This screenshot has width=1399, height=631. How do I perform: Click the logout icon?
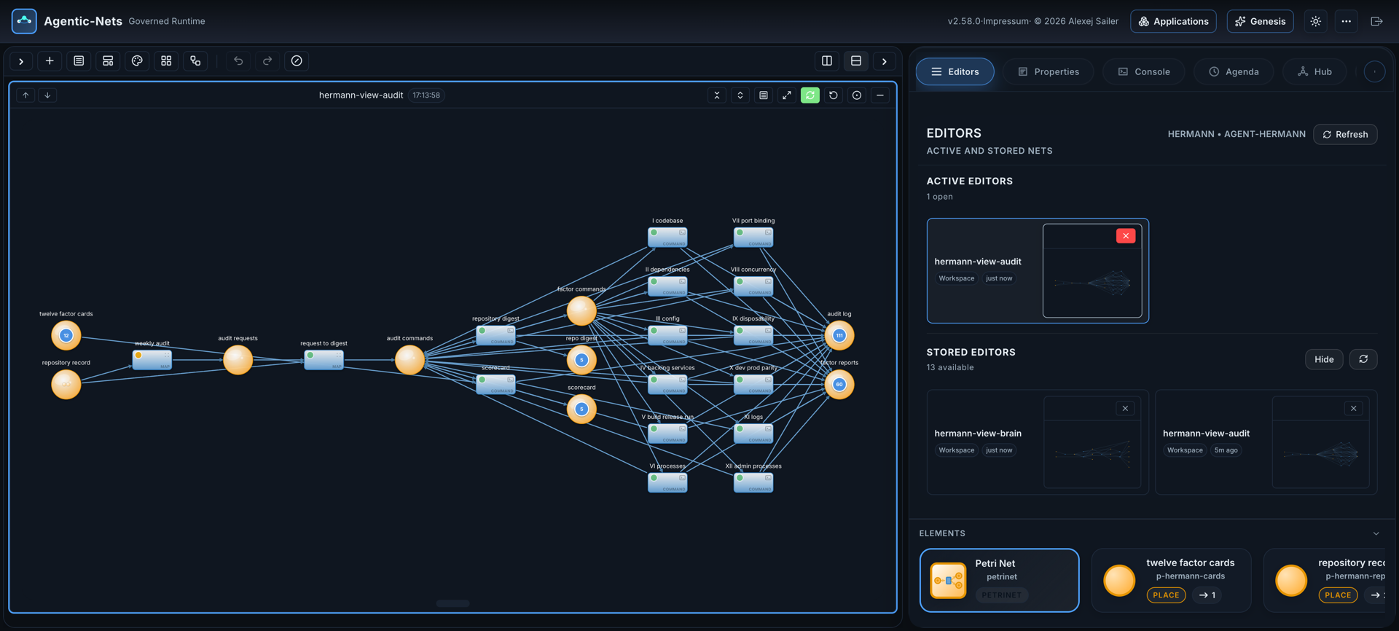click(x=1376, y=21)
